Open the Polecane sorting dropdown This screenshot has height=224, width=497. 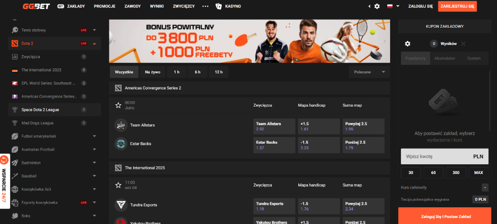pyautogui.click(x=369, y=72)
